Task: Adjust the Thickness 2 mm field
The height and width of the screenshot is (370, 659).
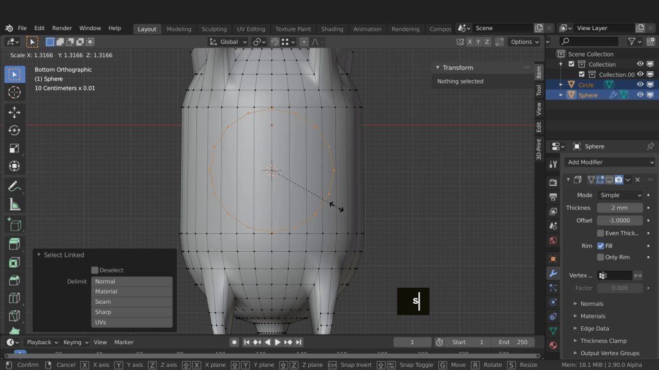Action: (619, 208)
